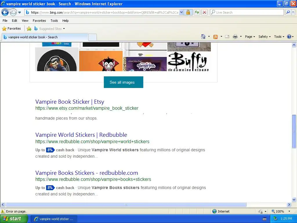
Task: Click vertical scrollbar down arrow
Action: (294, 199)
